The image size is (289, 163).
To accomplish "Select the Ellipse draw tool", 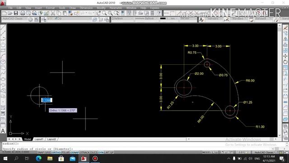I will point(3,79).
